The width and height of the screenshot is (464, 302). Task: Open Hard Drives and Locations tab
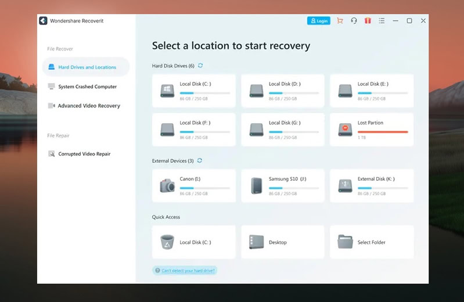(x=86, y=67)
